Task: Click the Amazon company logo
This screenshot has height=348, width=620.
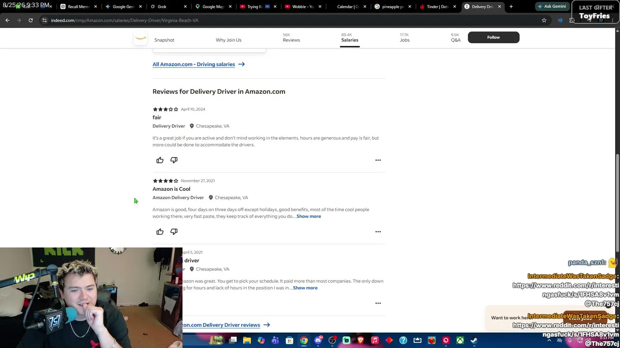Action: pyautogui.click(x=140, y=38)
